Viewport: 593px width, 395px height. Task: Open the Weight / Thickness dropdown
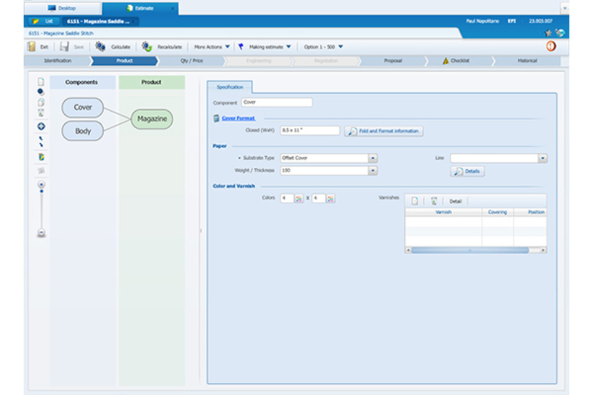[x=372, y=170]
